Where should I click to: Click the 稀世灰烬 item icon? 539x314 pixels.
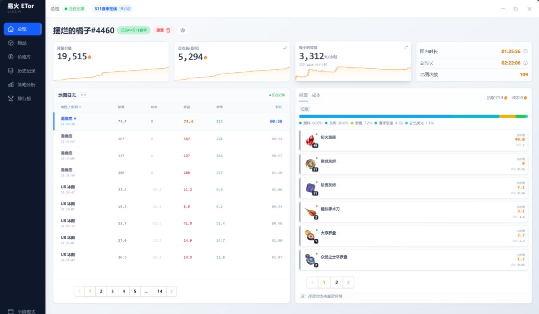point(310,164)
